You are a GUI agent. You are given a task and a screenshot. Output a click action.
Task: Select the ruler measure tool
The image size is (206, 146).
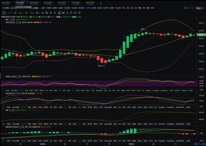point(55,13)
